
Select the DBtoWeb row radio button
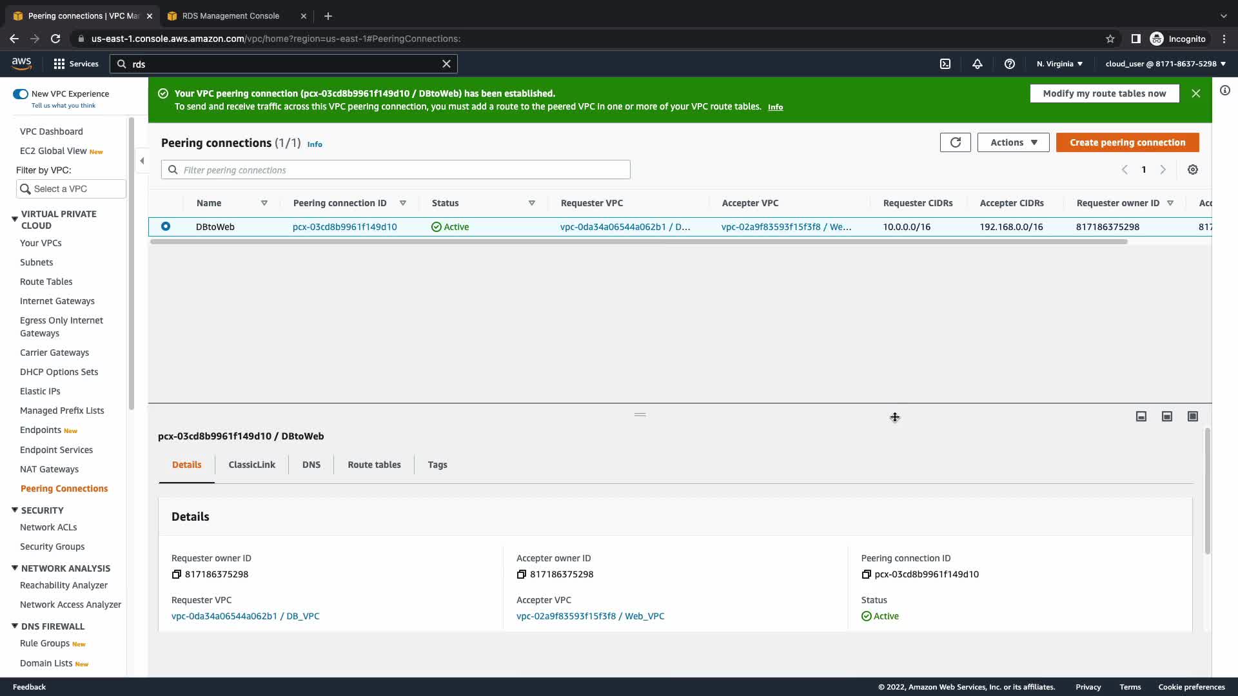166,226
